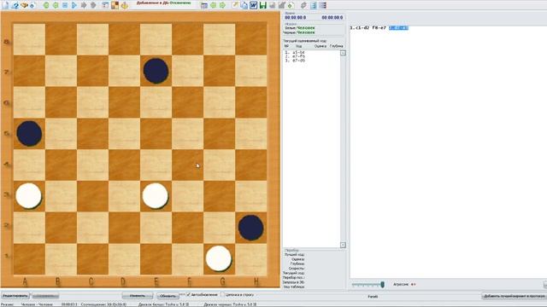
Task: Click the add best variant button
Action: click(x=515, y=296)
